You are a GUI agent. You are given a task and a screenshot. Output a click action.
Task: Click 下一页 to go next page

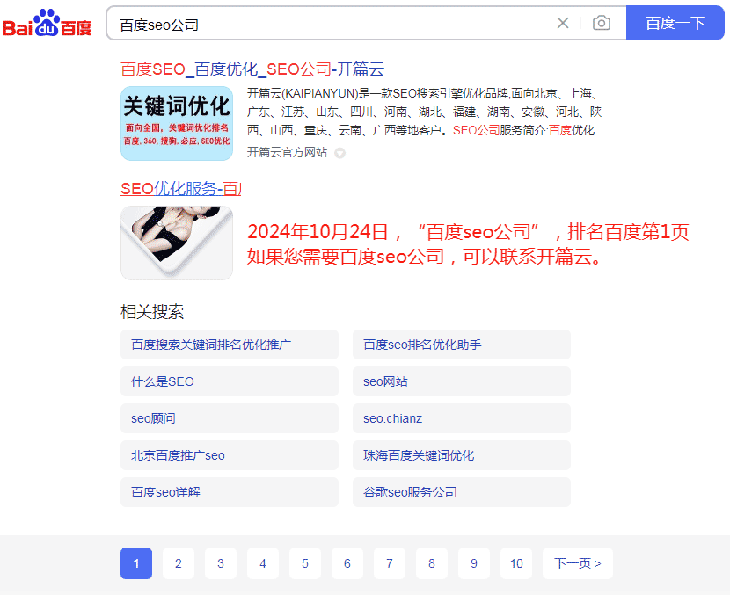click(x=578, y=563)
